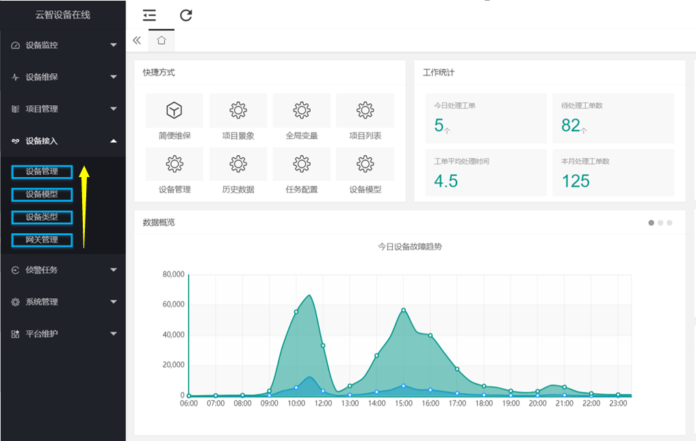Open the 全局变量 shortcut icon
Image resolution: width=696 pixels, height=441 pixels.
(x=302, y=110)
